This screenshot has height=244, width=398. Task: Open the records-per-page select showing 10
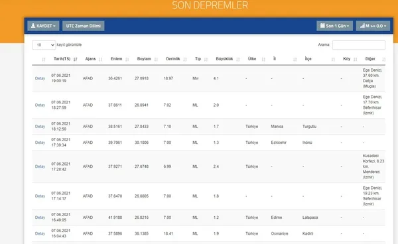click(x=44, y=45)
